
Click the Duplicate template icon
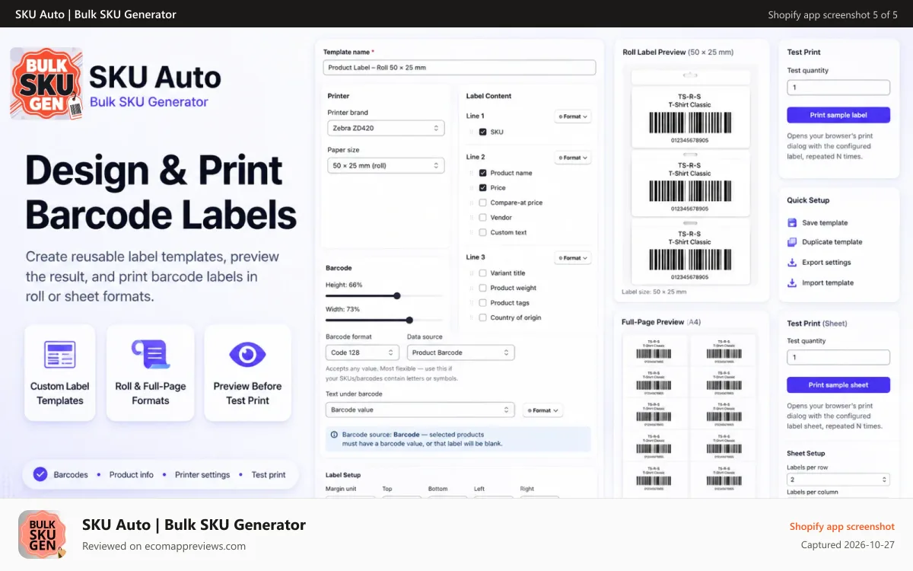(791, 242)
